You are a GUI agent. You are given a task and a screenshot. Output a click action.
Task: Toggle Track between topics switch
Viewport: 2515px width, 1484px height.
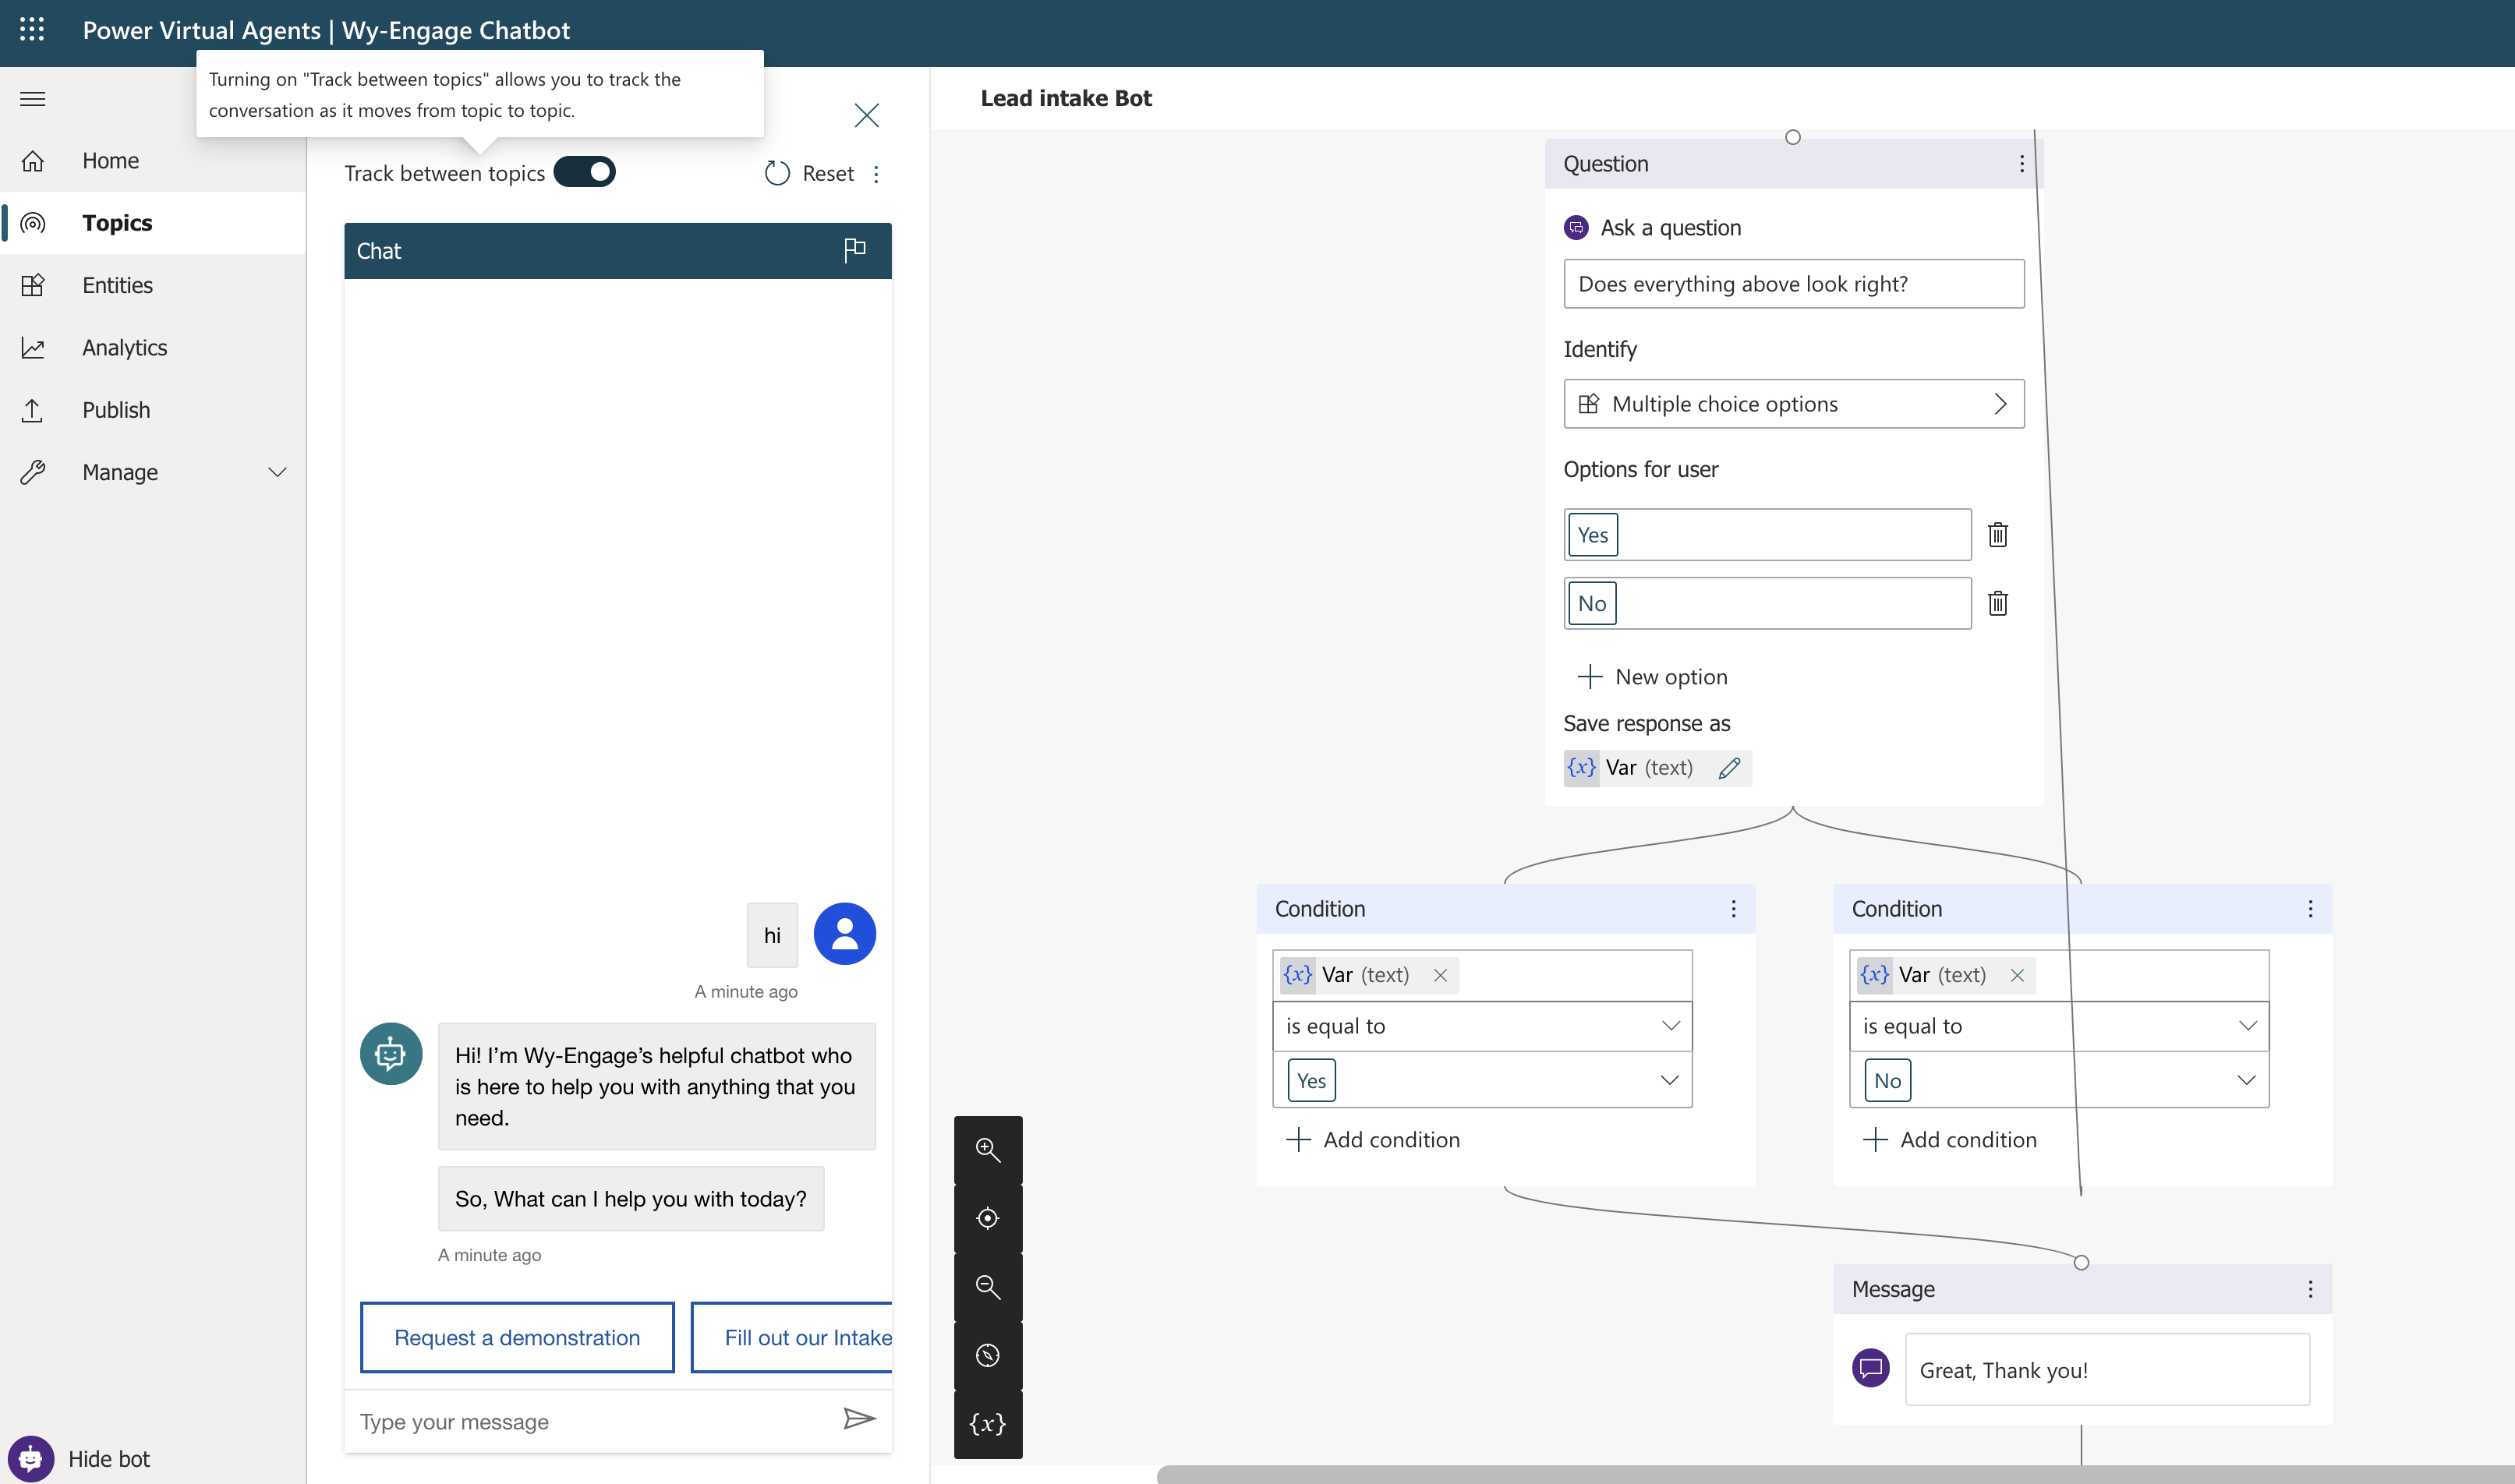click(x=585, y=172)
